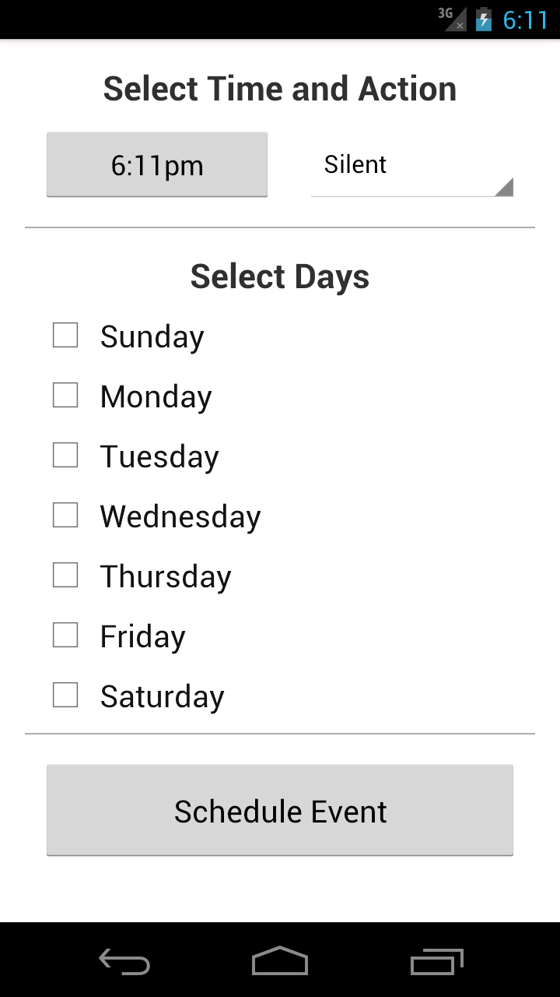The image size is (560, 997).
Task: Tap the Android back navigation icon
Action: (x=124, y=961)
